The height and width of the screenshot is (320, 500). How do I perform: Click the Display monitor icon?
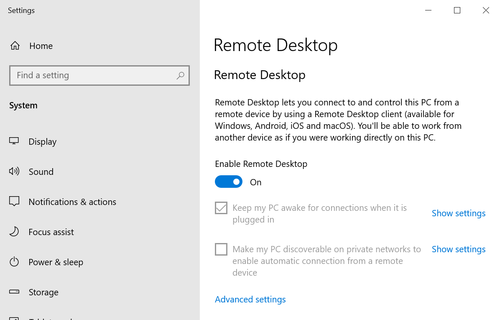click(14, 141)
